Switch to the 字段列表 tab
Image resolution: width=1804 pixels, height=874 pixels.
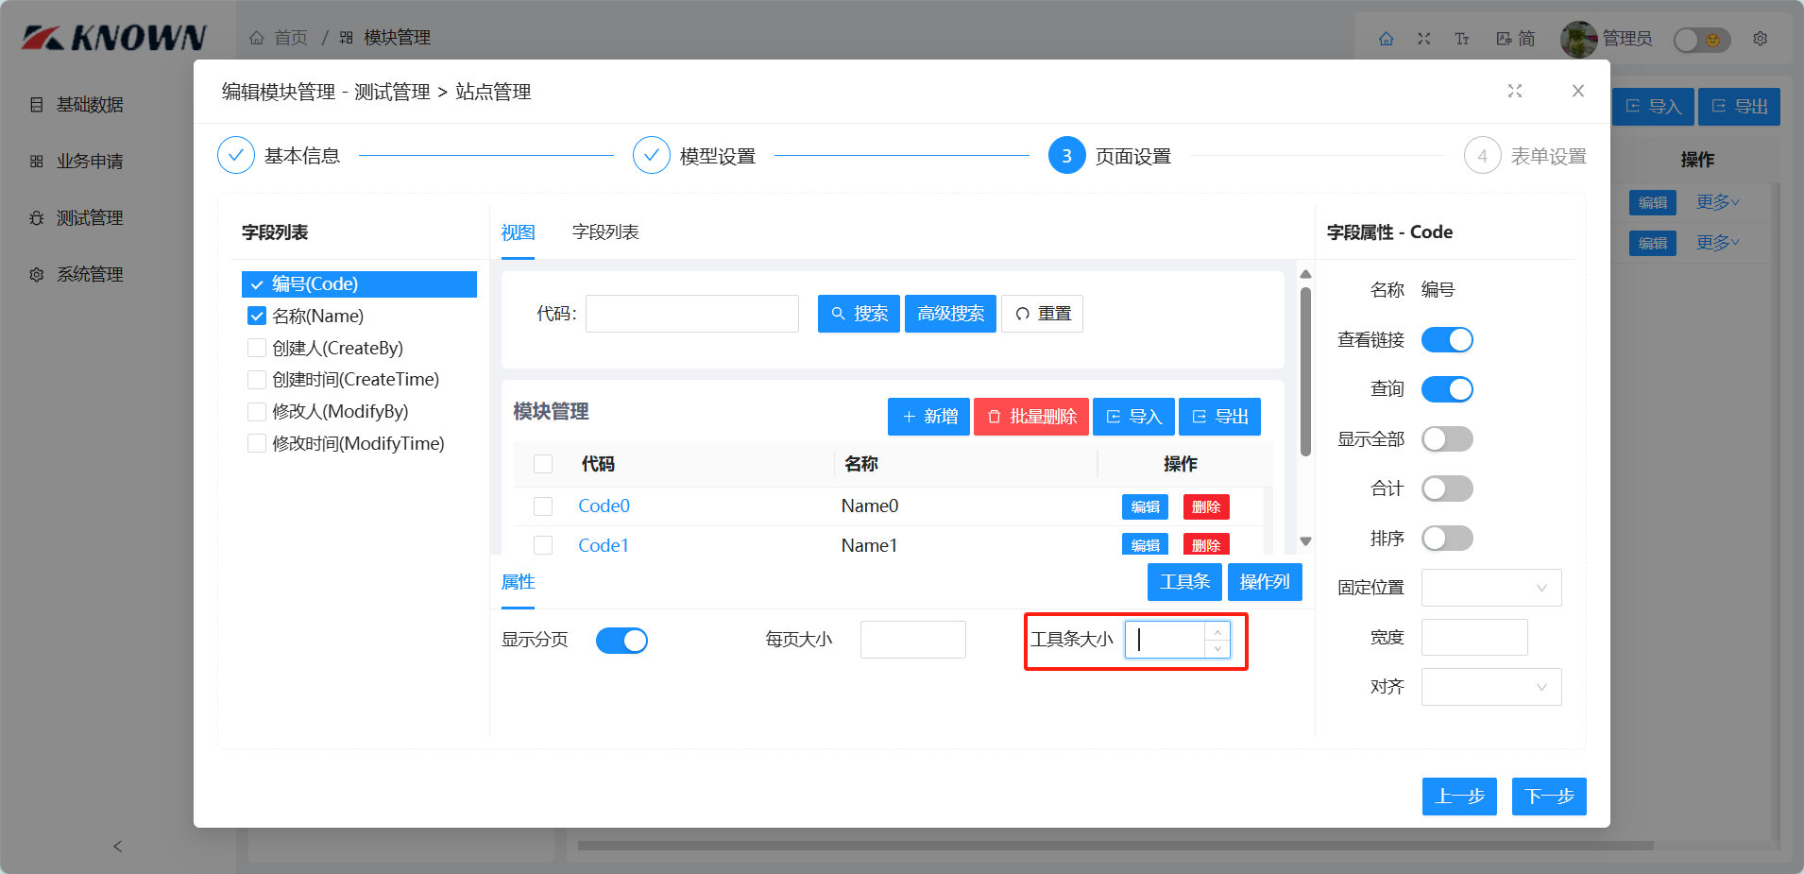[x=605, y=232]
